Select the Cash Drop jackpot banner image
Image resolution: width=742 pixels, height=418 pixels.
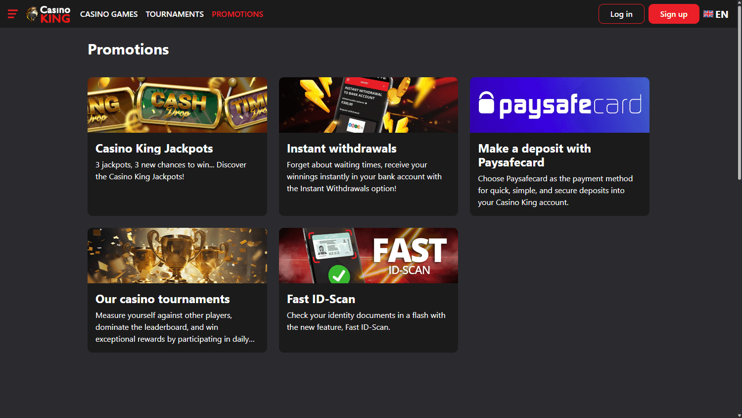[x=177, y=104]
